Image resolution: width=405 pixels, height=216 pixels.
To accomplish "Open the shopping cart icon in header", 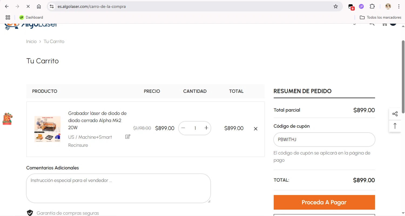I will [384, 25].
